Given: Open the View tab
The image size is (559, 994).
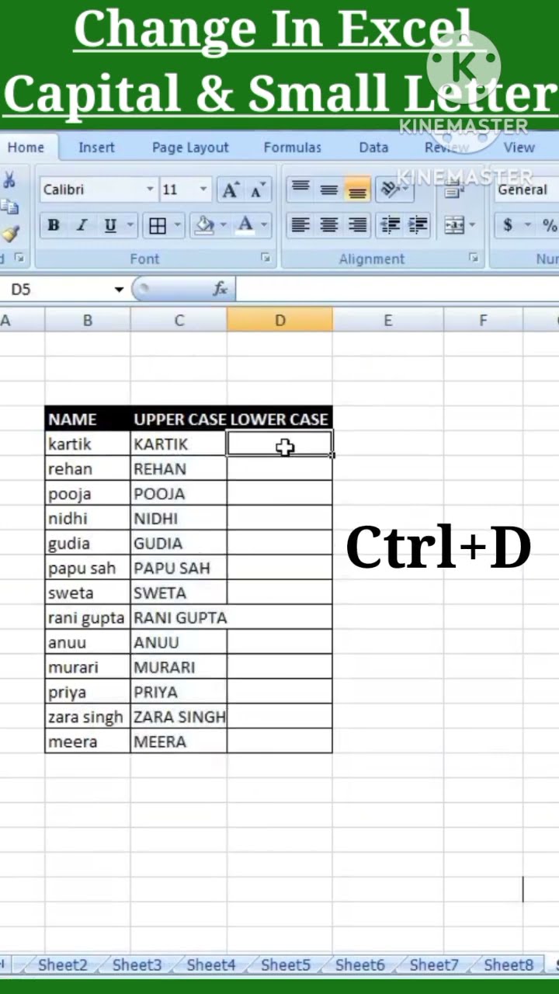Looking at the screenshot, I should coord(519,148).
